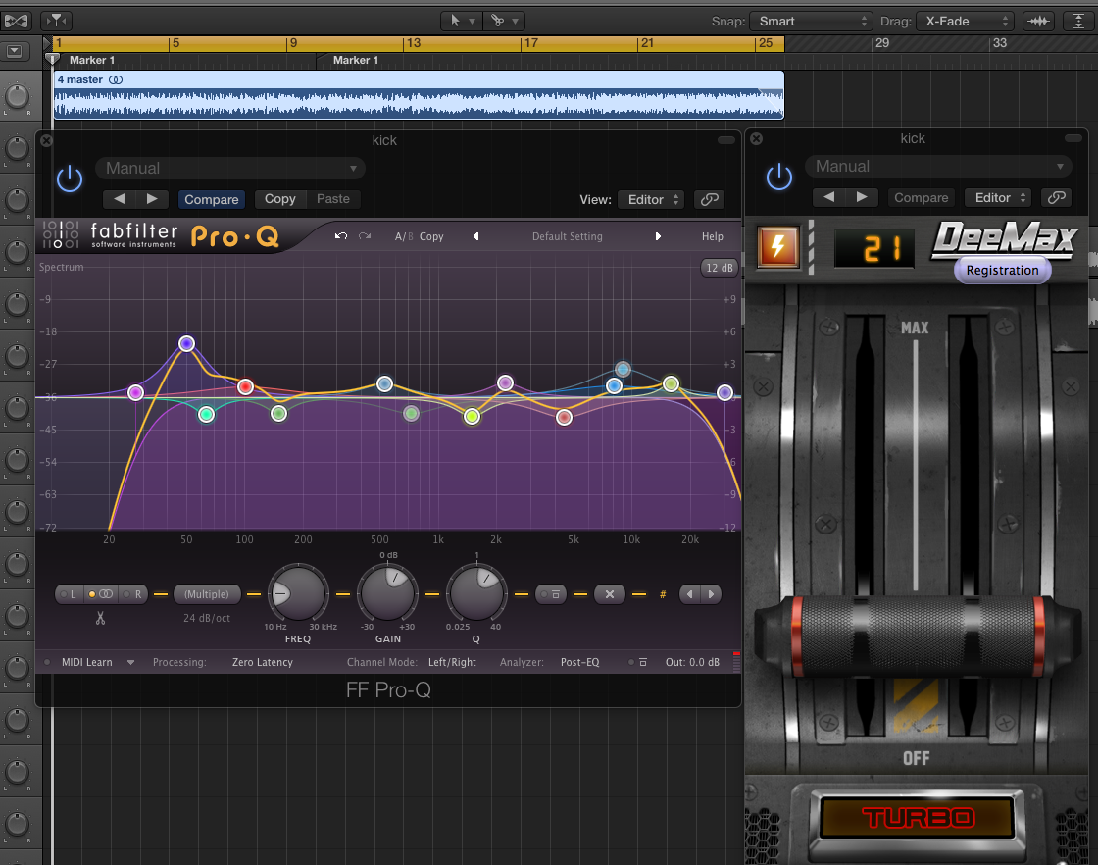Click the Q knob

476,594
